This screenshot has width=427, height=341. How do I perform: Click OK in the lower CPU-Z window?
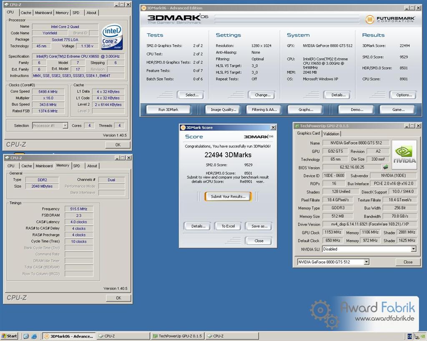click(118, 298)
